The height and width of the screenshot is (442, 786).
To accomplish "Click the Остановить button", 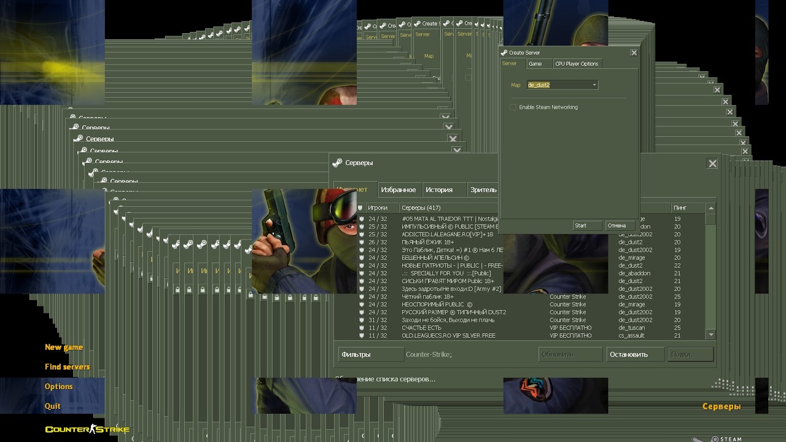I will (636, 354).
